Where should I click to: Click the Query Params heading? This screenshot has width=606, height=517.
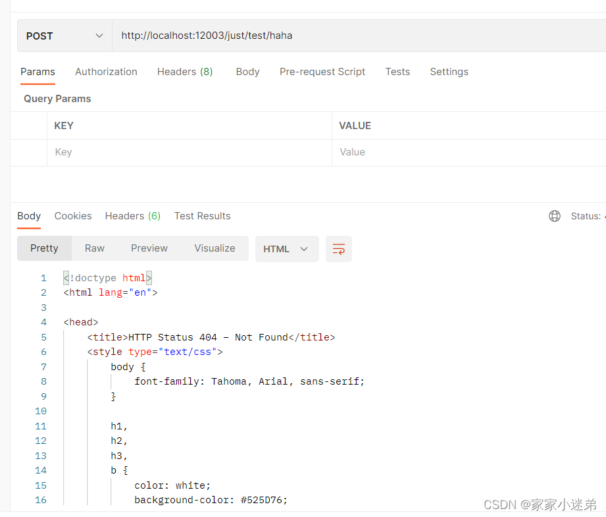[x=57, y=99]
